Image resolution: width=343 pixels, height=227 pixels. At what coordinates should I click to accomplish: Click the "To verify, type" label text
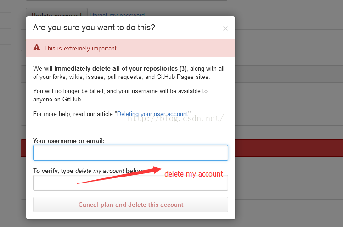coord(53,171)
